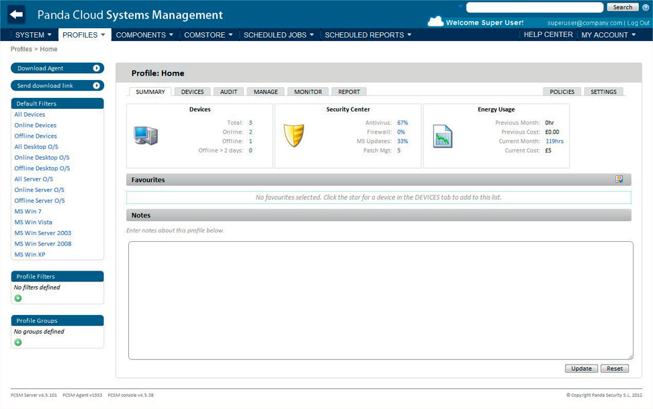Screen dimensions: 653x409
Task: Add a new filter using the green plus icon
Action: click(17, 298)
